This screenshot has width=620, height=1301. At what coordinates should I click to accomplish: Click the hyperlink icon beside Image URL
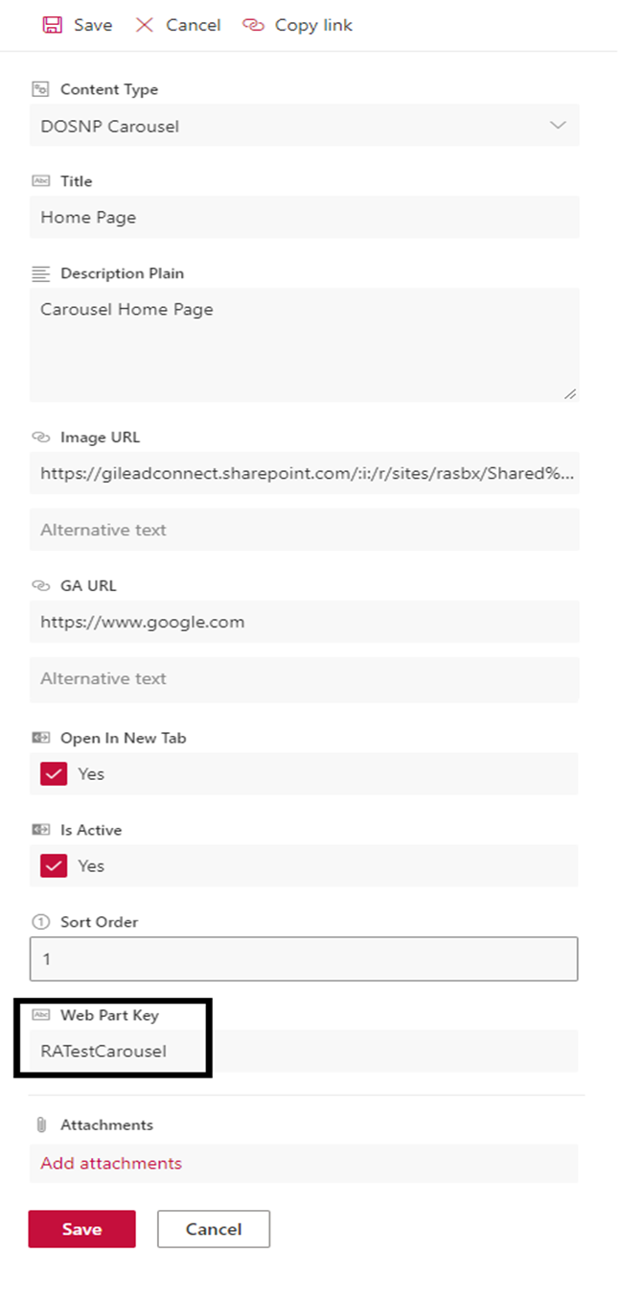(x=41, y=437)
